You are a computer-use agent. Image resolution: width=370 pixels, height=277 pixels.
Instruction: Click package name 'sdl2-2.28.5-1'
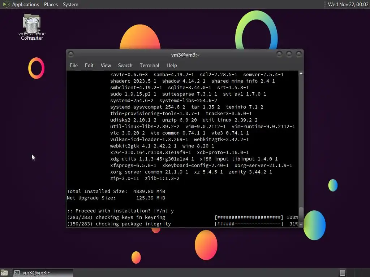(219, 74)
